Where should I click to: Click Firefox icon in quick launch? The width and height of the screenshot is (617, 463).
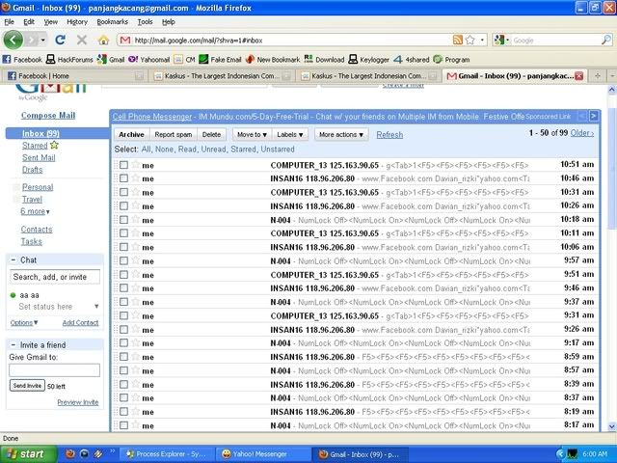click(x=69, y=454)
